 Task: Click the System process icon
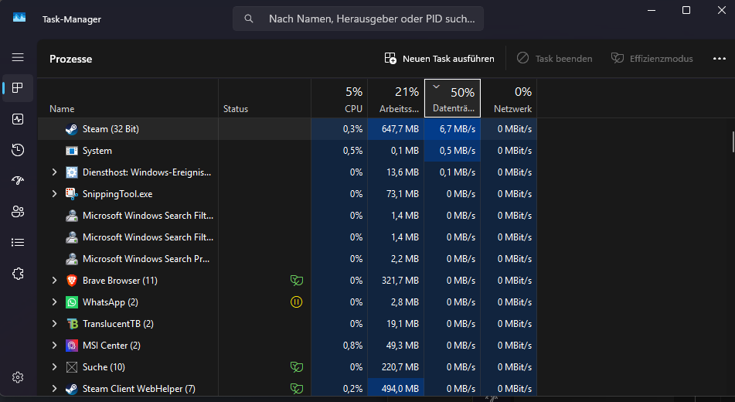pyautogui.click(x=72, y=151)
